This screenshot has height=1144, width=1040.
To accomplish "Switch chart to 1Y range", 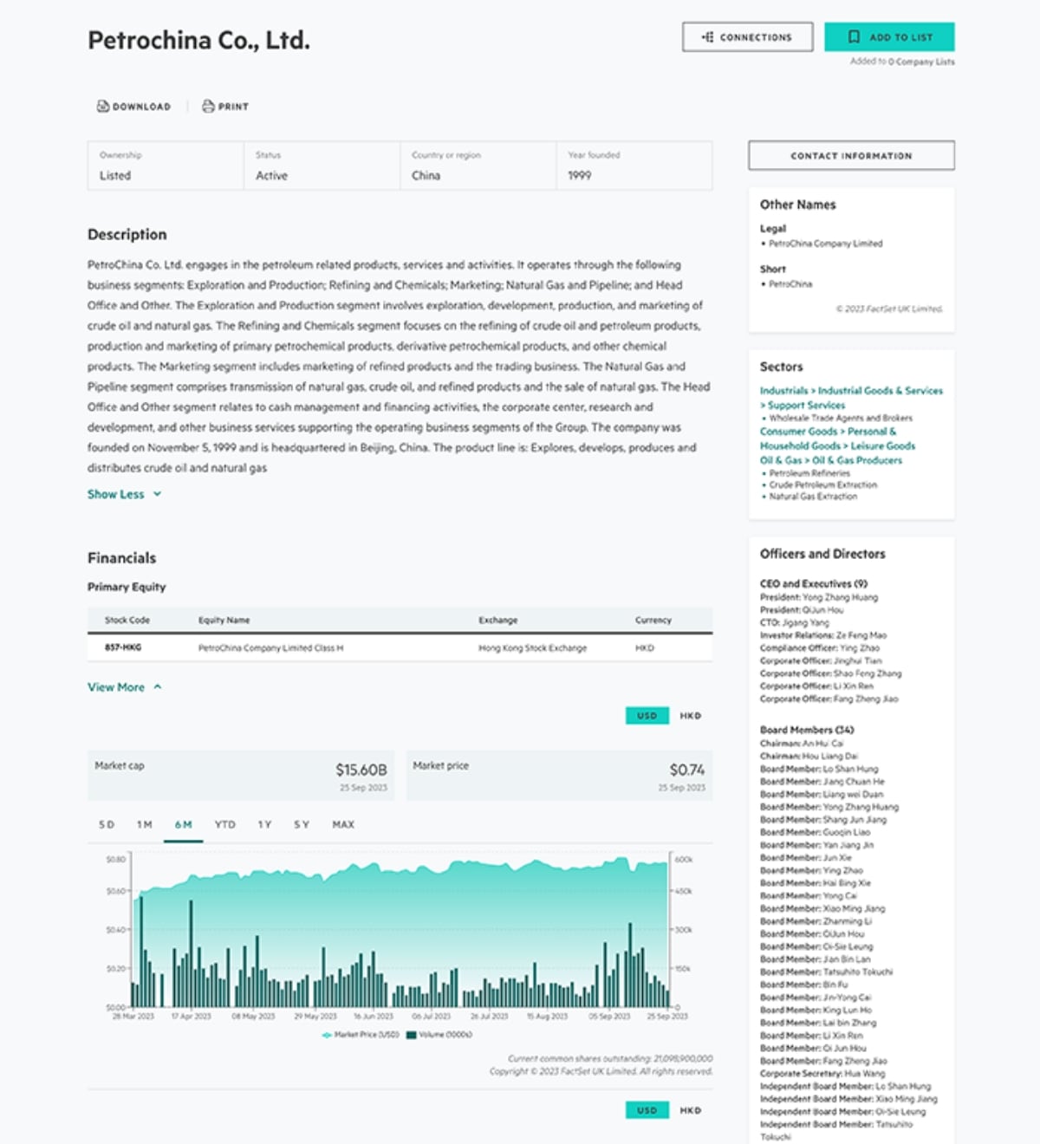I will [x=264, y=825].
